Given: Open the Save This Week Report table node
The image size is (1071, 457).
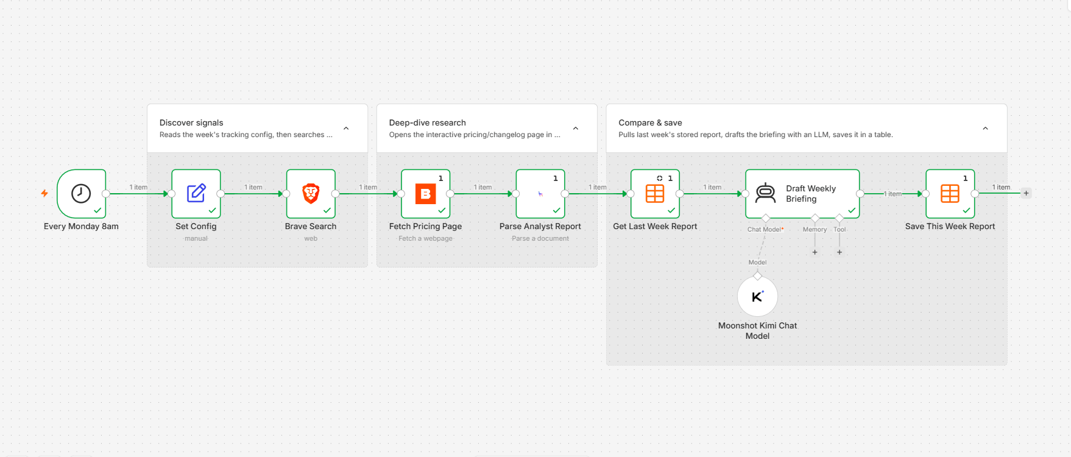Looking at the screenshot, I should click(950, 194).
